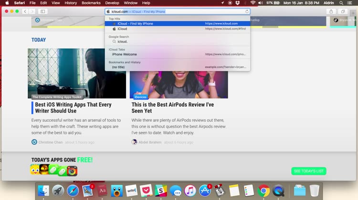Viewport: 358px width, 200px height.
Task: Select iCloud - Find My iPhone top hit
Action: [x=178, y=23]
